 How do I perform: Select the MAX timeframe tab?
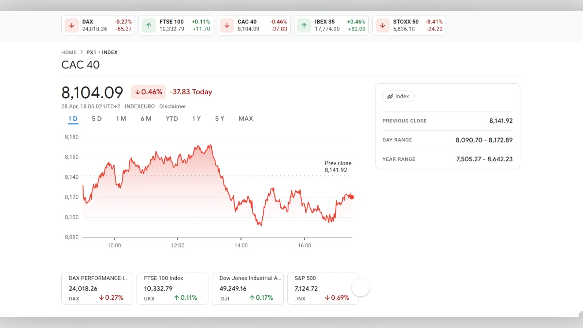click(246, 118)
